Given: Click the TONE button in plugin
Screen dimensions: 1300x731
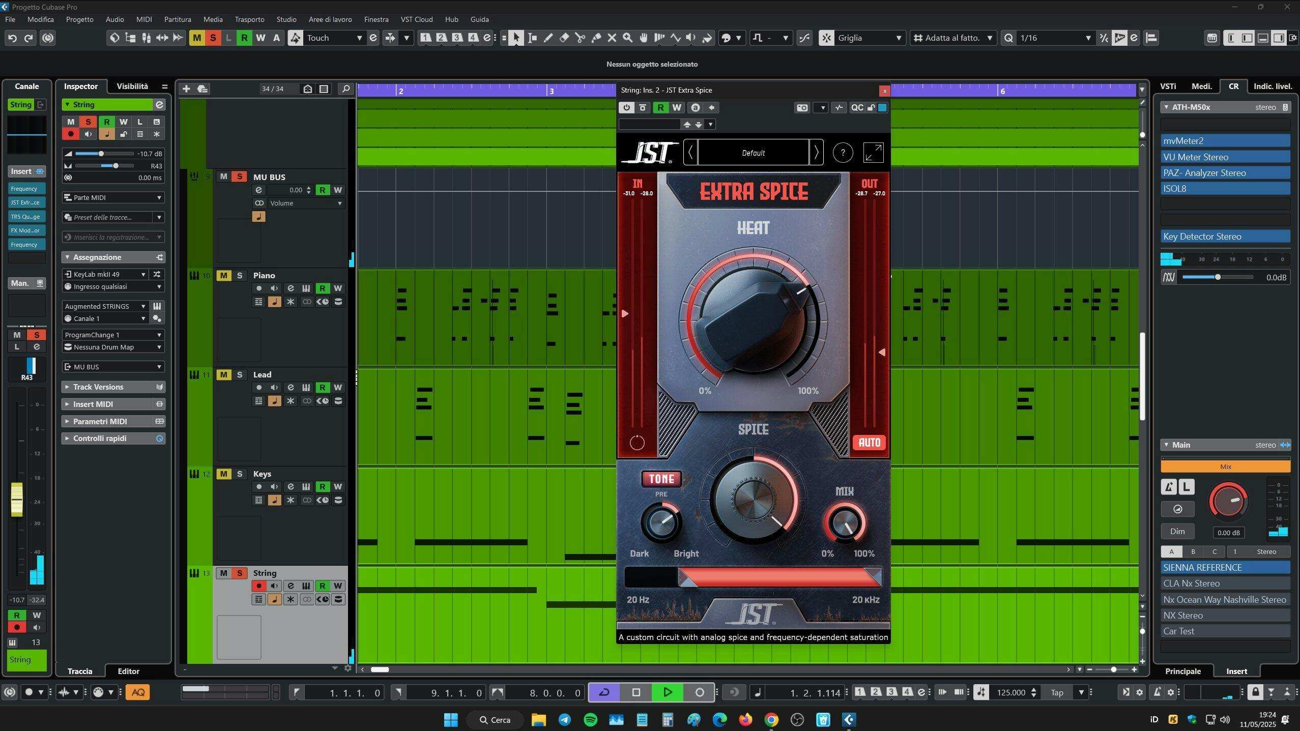Looking at the screenshot, I should [661, 479].
